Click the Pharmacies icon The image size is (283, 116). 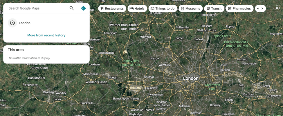click(x=230, y=8)
